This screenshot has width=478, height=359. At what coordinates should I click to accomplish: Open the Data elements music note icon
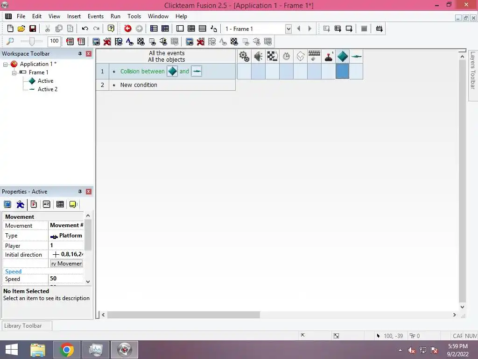(214, 29)
